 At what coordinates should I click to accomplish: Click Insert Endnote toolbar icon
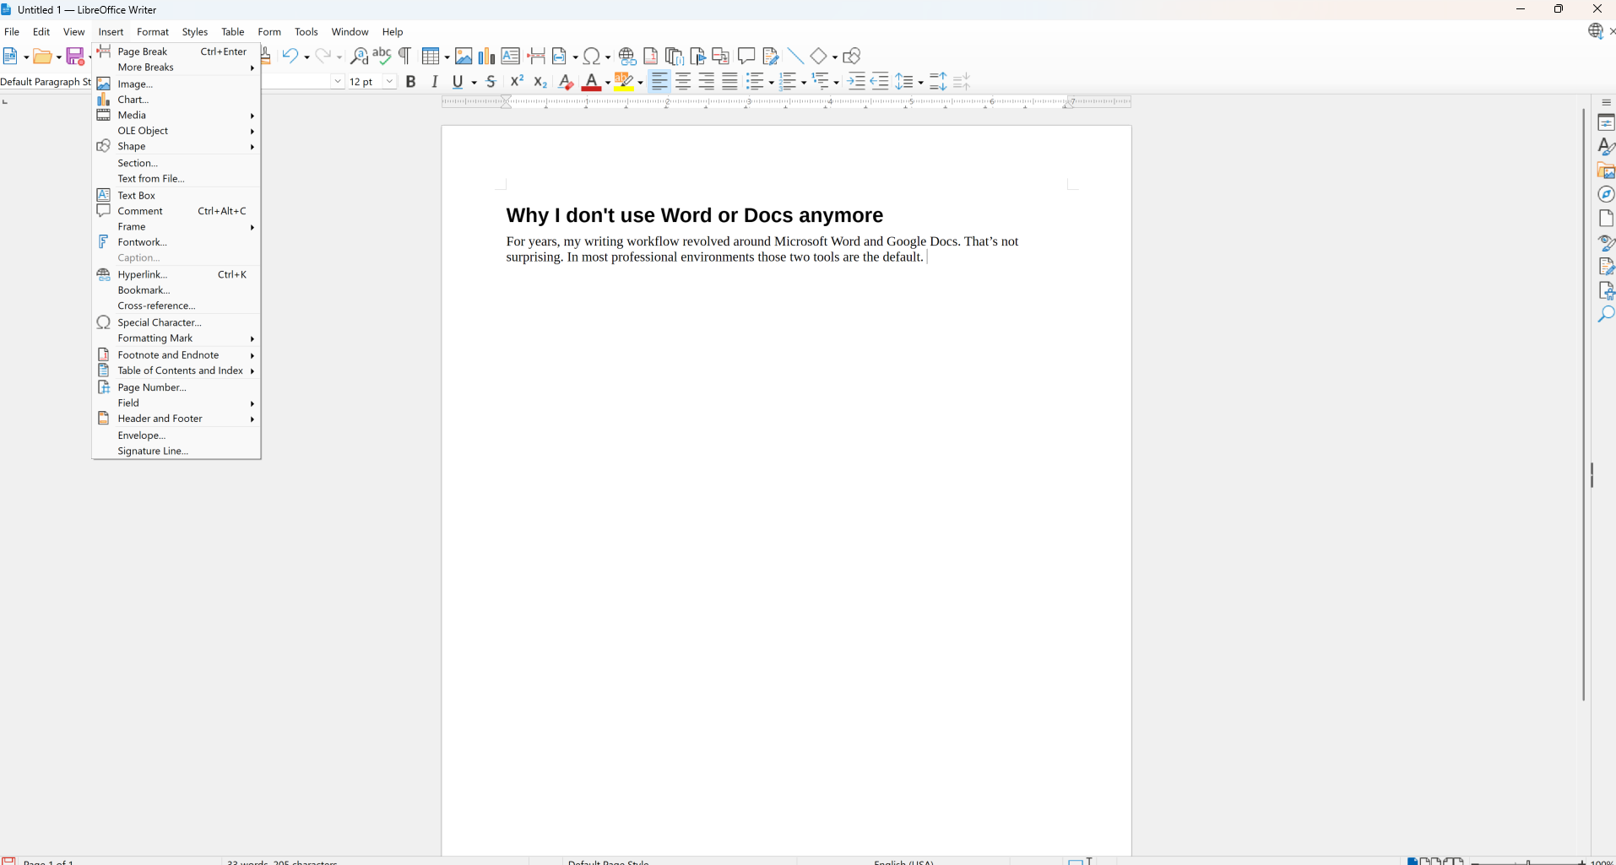674,57
